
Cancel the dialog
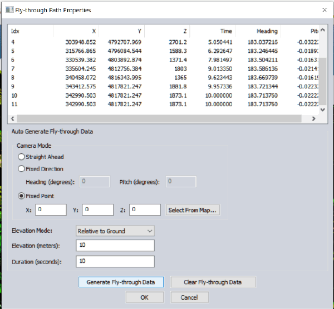coord(189,297)
